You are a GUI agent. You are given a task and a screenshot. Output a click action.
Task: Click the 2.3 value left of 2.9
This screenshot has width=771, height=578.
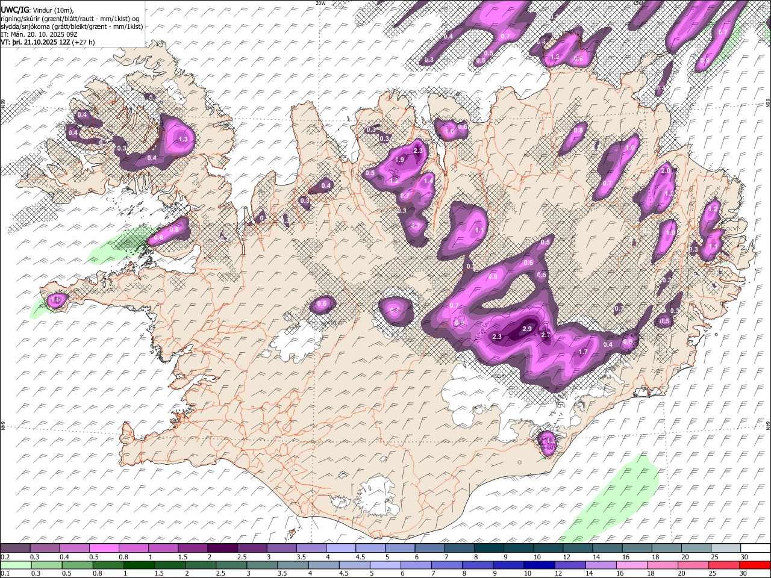497,337
